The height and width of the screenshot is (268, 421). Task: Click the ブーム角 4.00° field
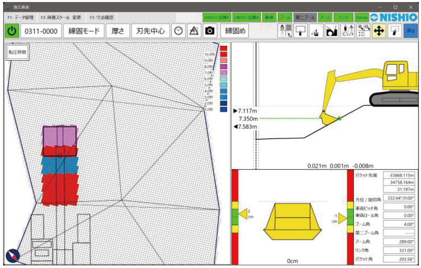tap(399, 224)
